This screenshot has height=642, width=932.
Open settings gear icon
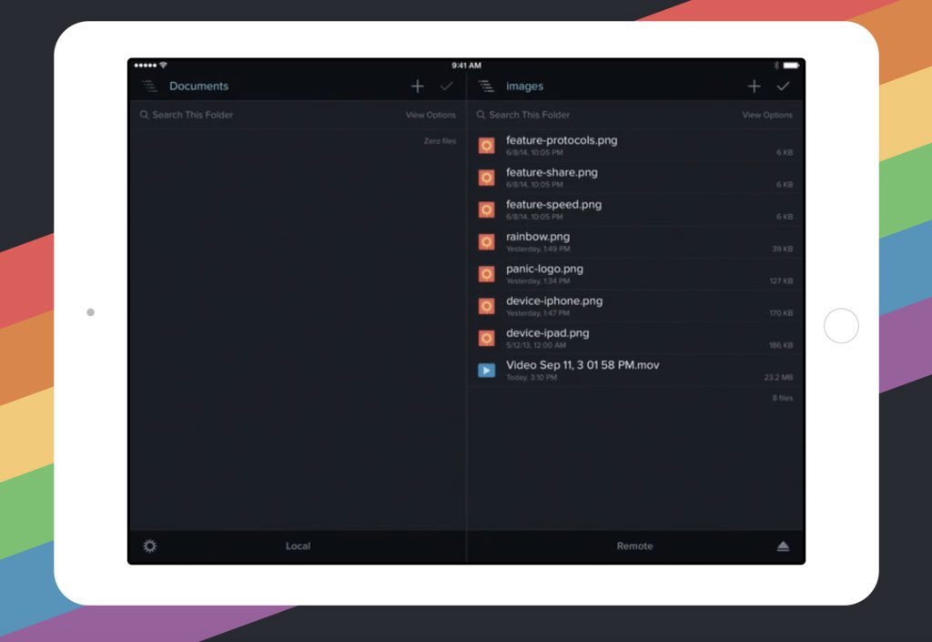[150, 545]
